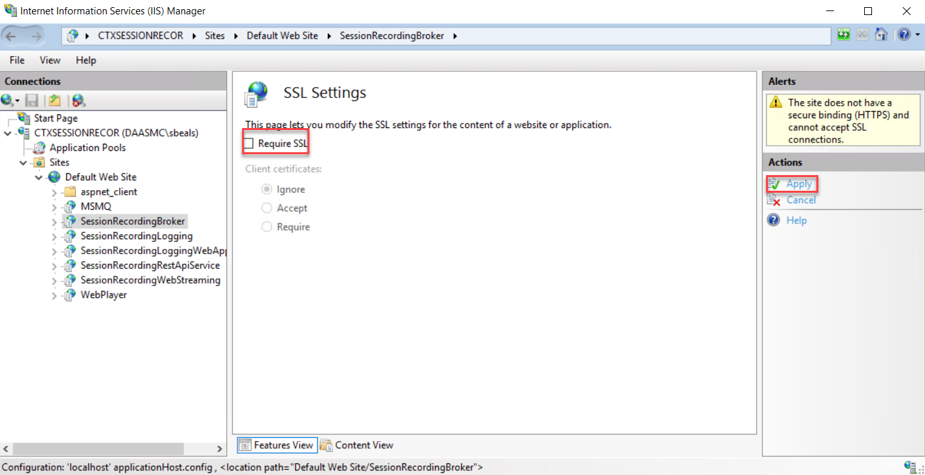Click the Create New Connection globe icon
Viewport: 925px width, 475px height.
tap(8, 100)
